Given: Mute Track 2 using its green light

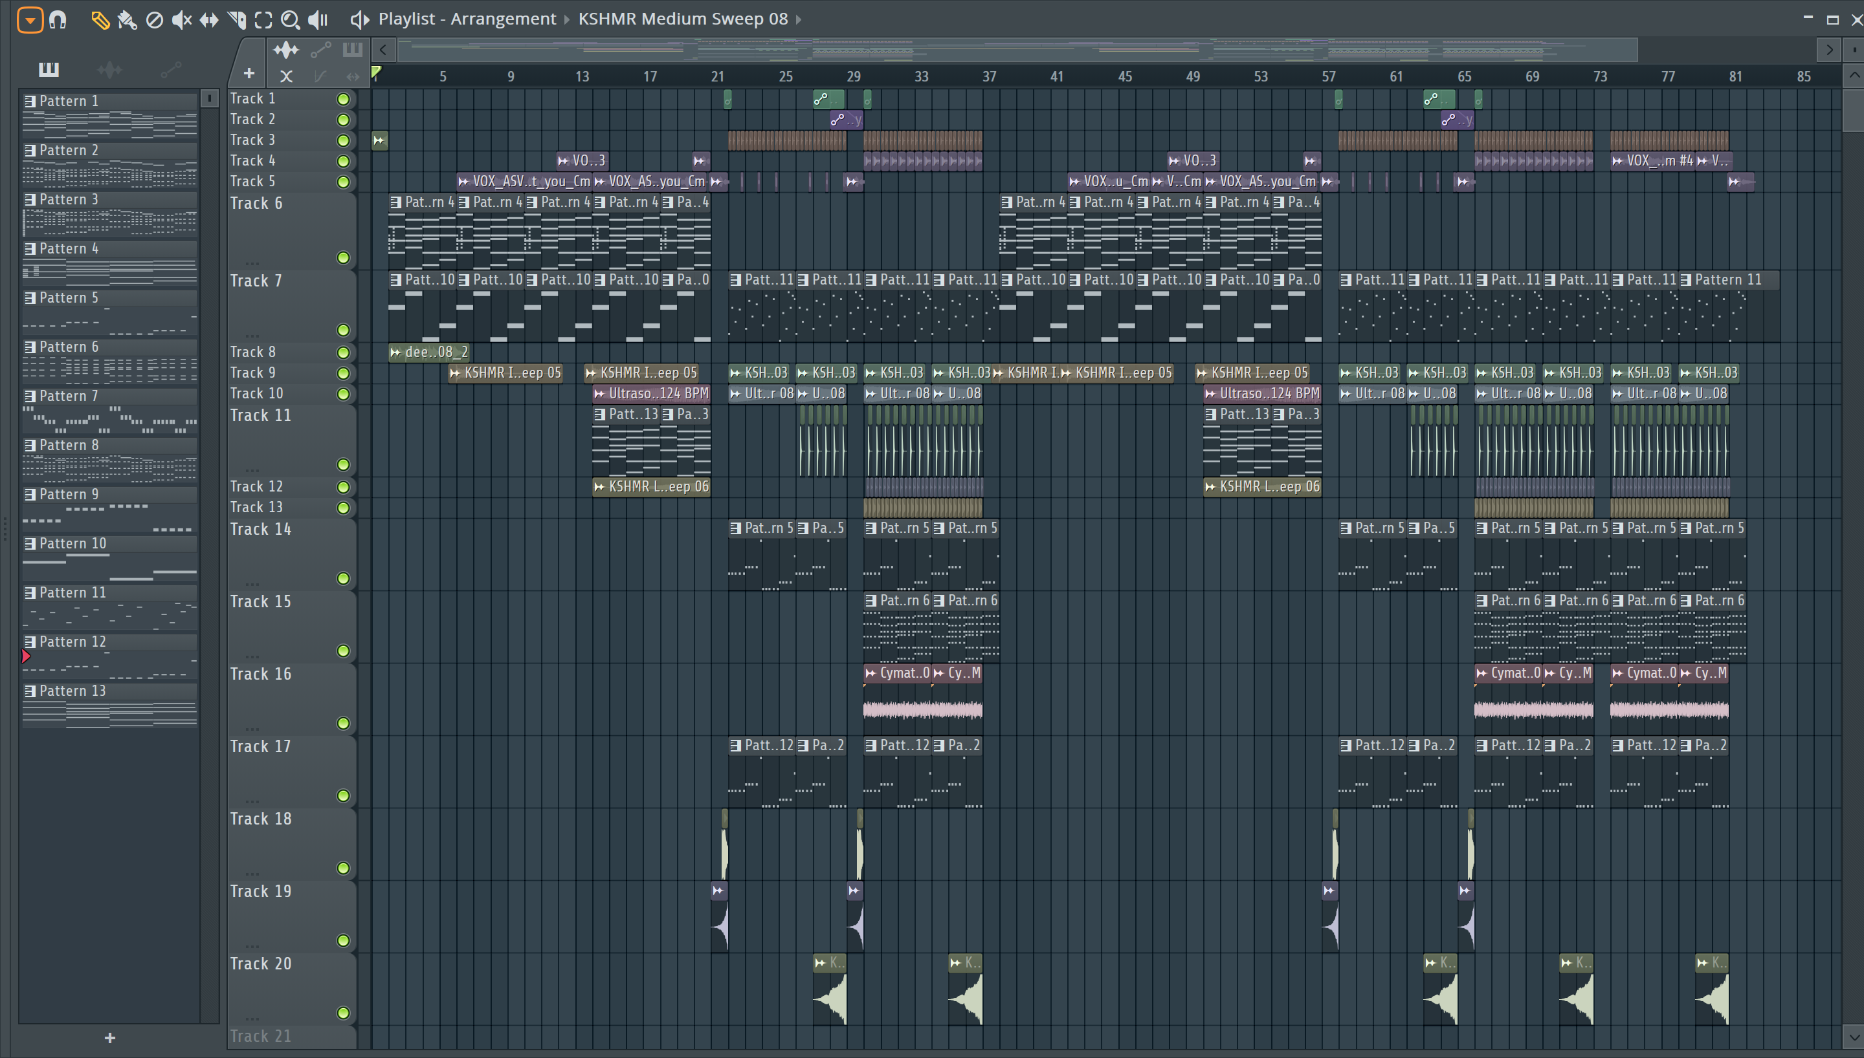Looking at the screenshot, I should click(343, 120).
